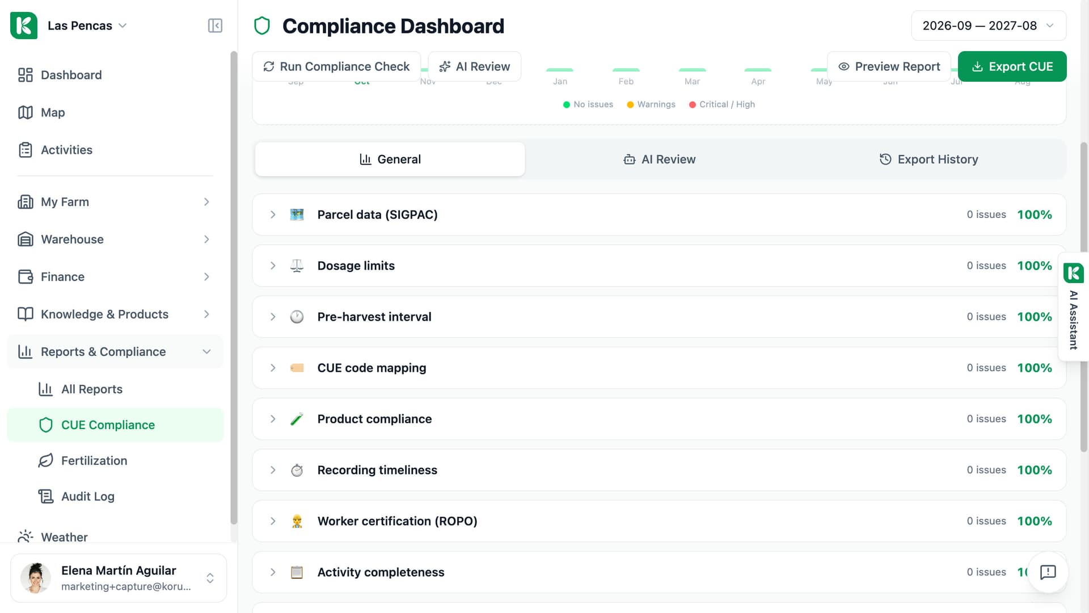Click the green K app logo
Screen dimensions: 1089x613
click(24, 26)
